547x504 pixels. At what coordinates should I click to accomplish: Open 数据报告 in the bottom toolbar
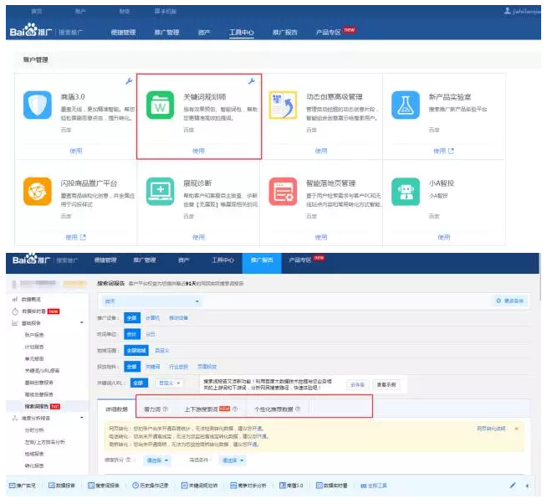coord(62,486)
